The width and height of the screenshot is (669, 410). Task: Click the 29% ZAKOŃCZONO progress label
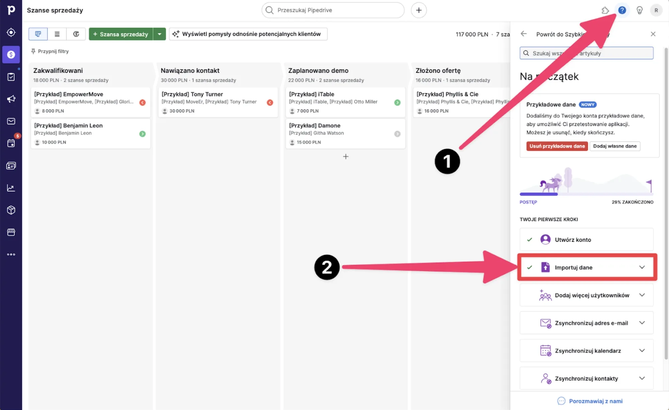click(633, 202)
